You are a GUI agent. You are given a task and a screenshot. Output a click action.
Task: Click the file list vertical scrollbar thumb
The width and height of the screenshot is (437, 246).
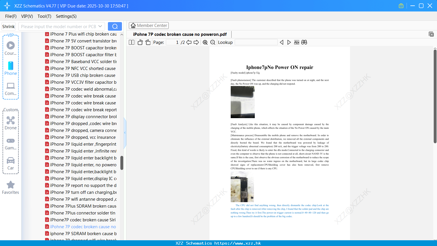click(x=122, y=163)
